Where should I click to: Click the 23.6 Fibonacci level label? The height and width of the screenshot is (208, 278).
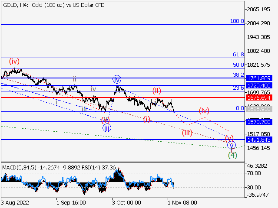(238, 88)
